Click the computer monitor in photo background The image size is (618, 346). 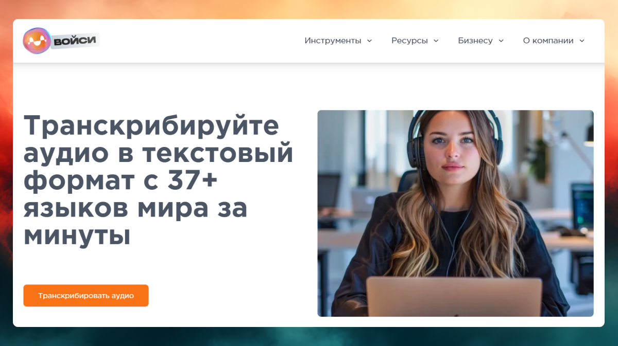(x=582, y=207)
